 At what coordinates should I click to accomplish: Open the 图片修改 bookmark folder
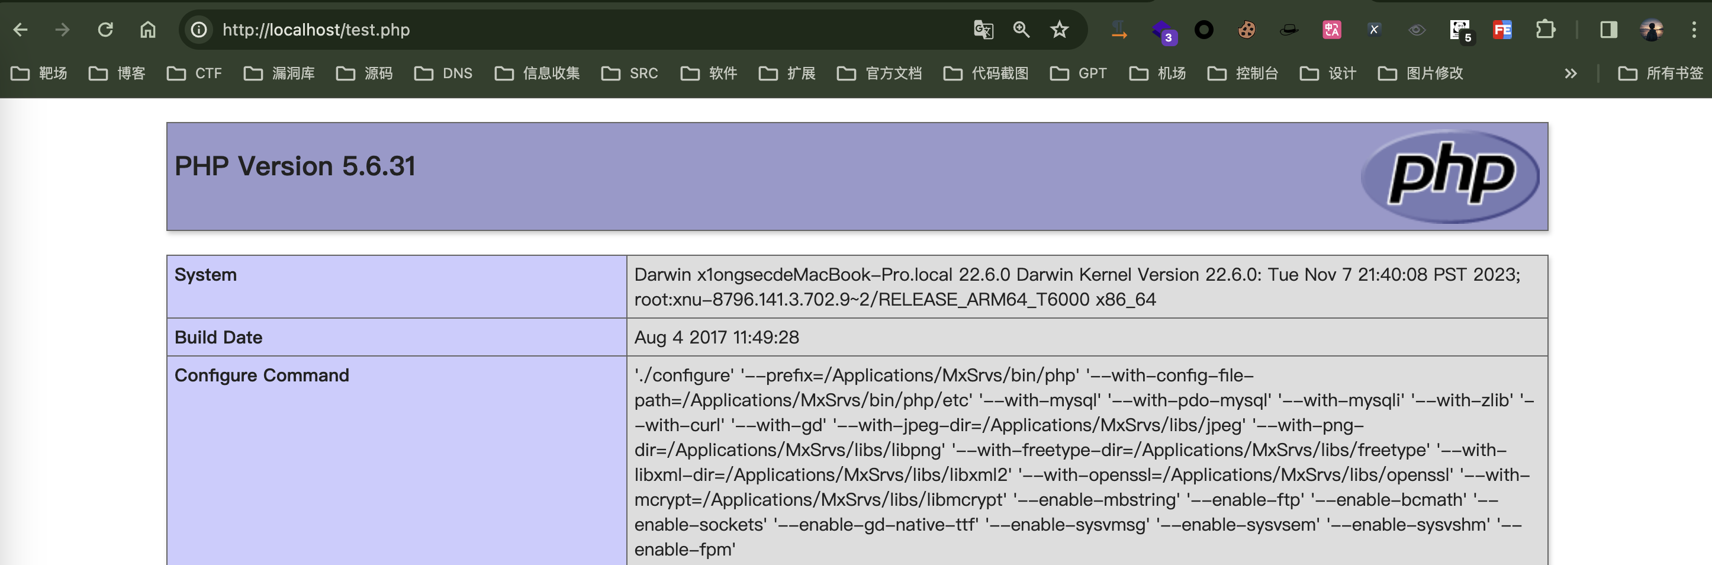pos(1420,73)
